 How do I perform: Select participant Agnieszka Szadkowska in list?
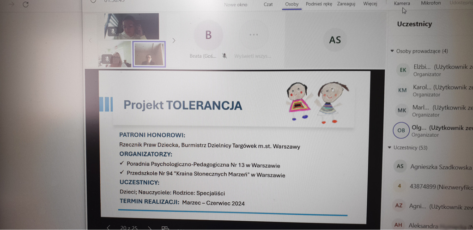point(441,167)
